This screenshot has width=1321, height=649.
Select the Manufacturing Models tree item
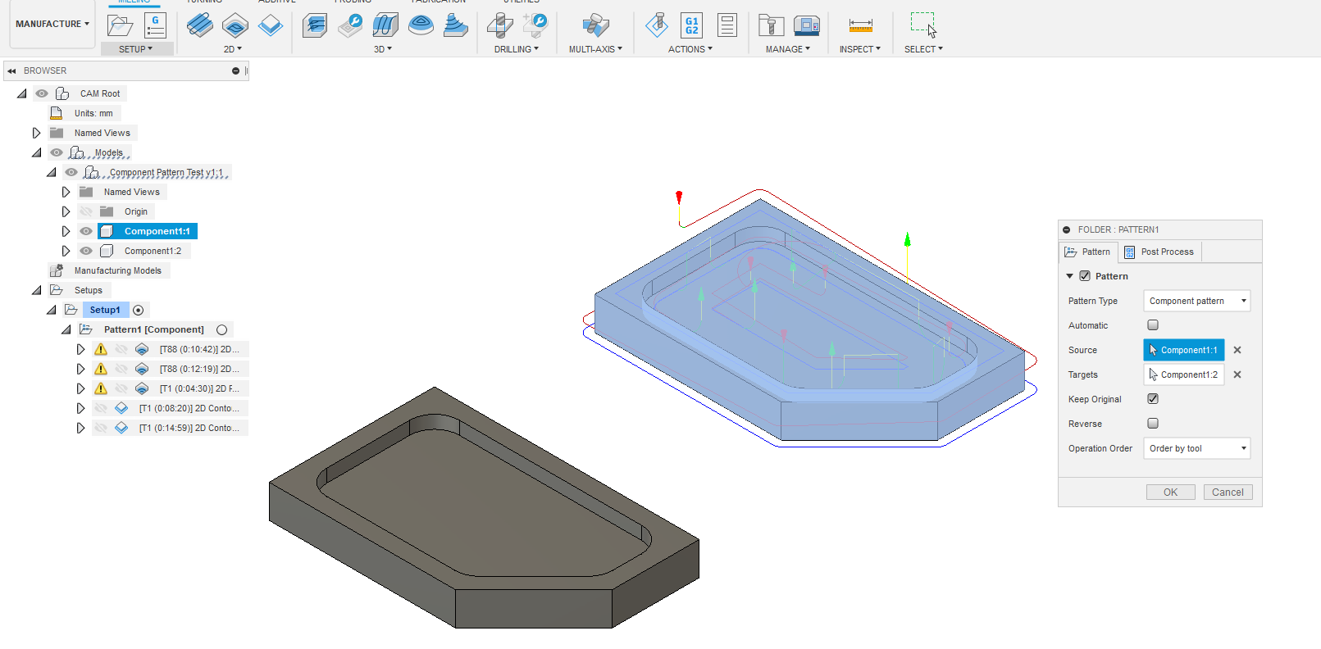pyautogui.click(x=117, y=270)
